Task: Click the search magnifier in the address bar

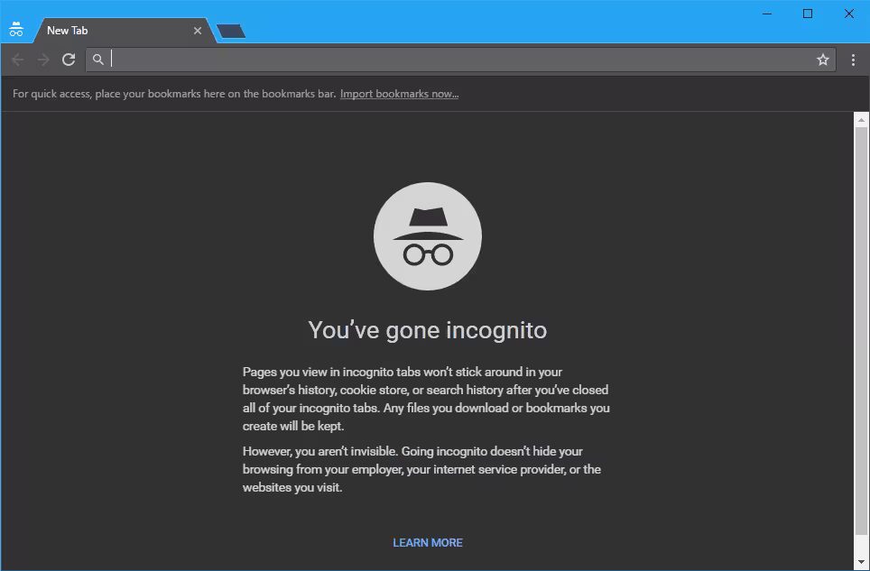Action: click(x=98, y=59)
